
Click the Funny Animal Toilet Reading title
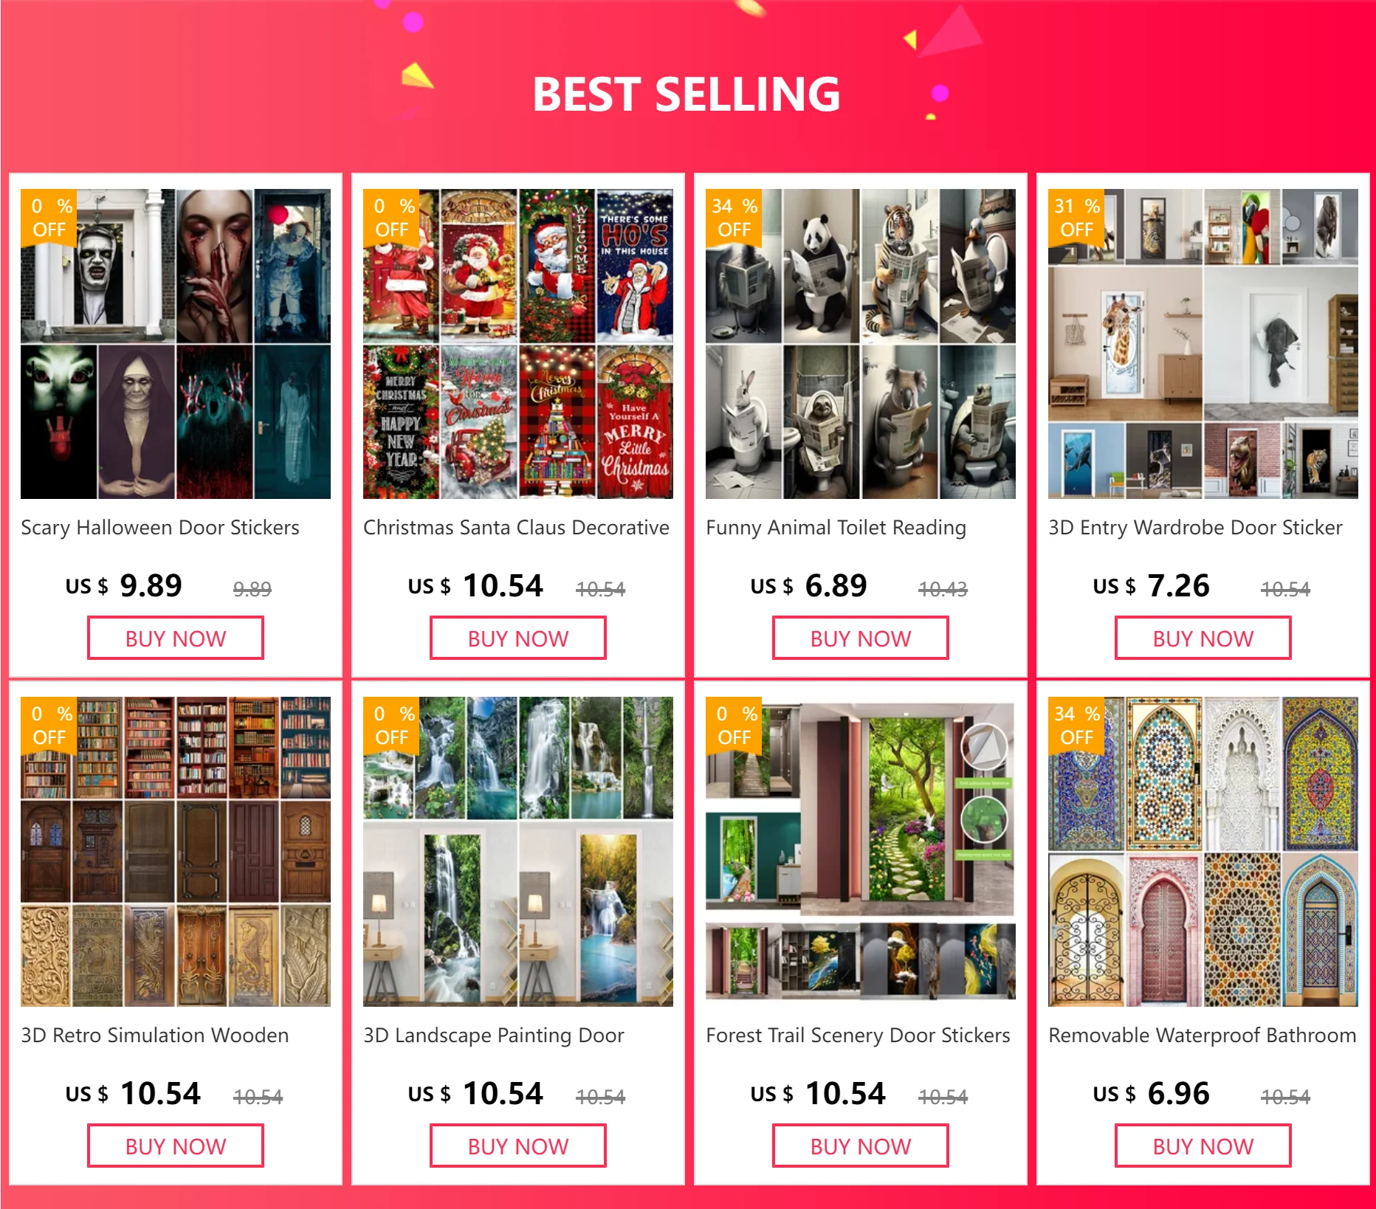point(836,528)
